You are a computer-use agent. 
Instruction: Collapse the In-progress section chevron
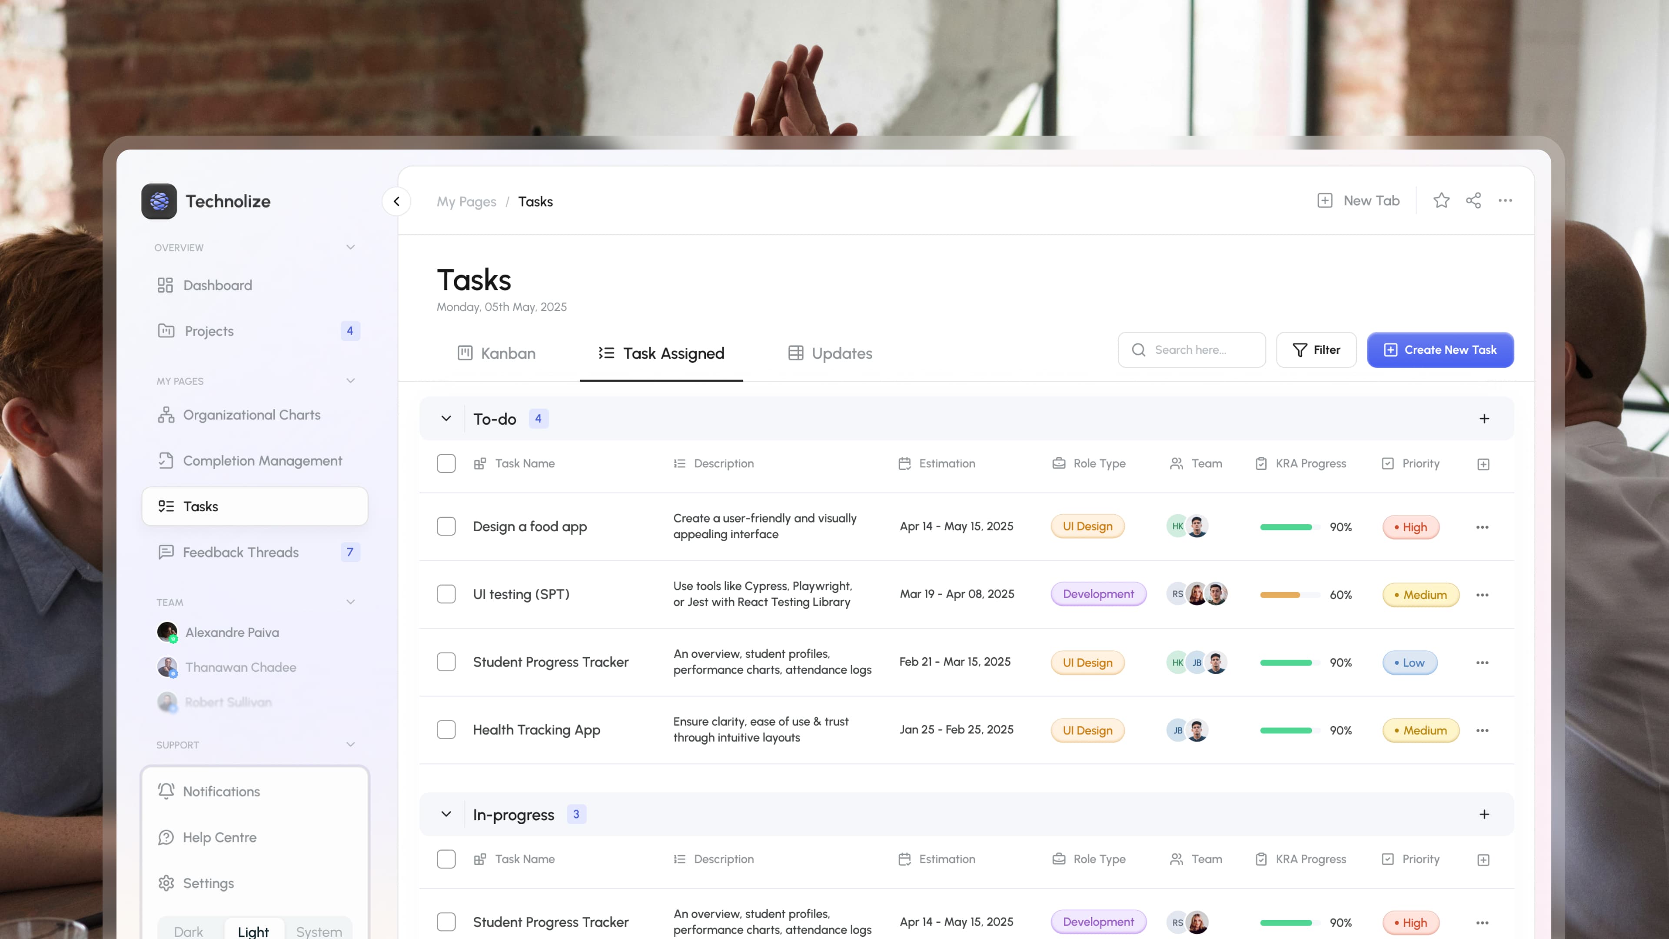pos(446,814)
